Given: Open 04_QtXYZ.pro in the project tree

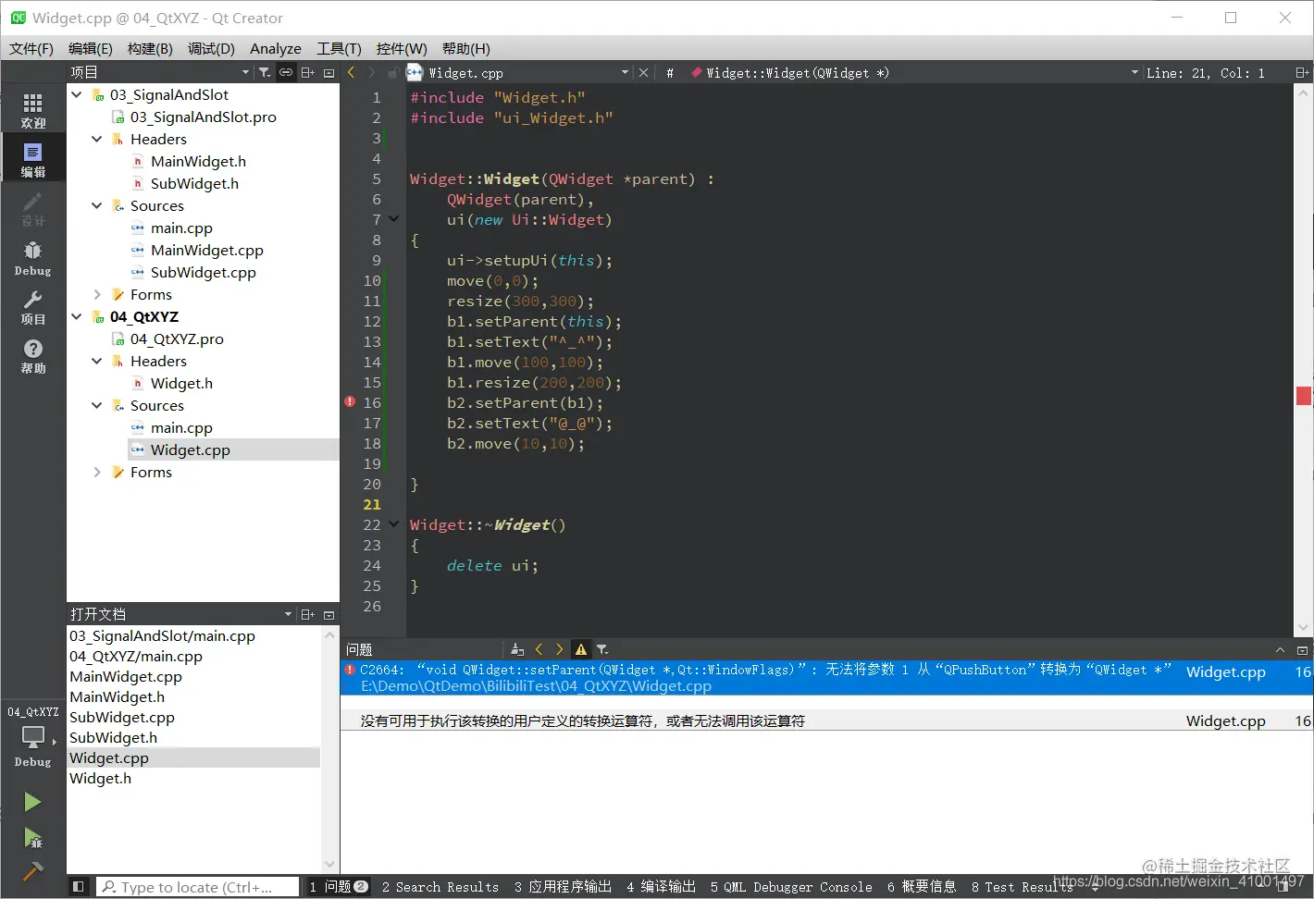Looking at the screenshot, I should 177,339.
